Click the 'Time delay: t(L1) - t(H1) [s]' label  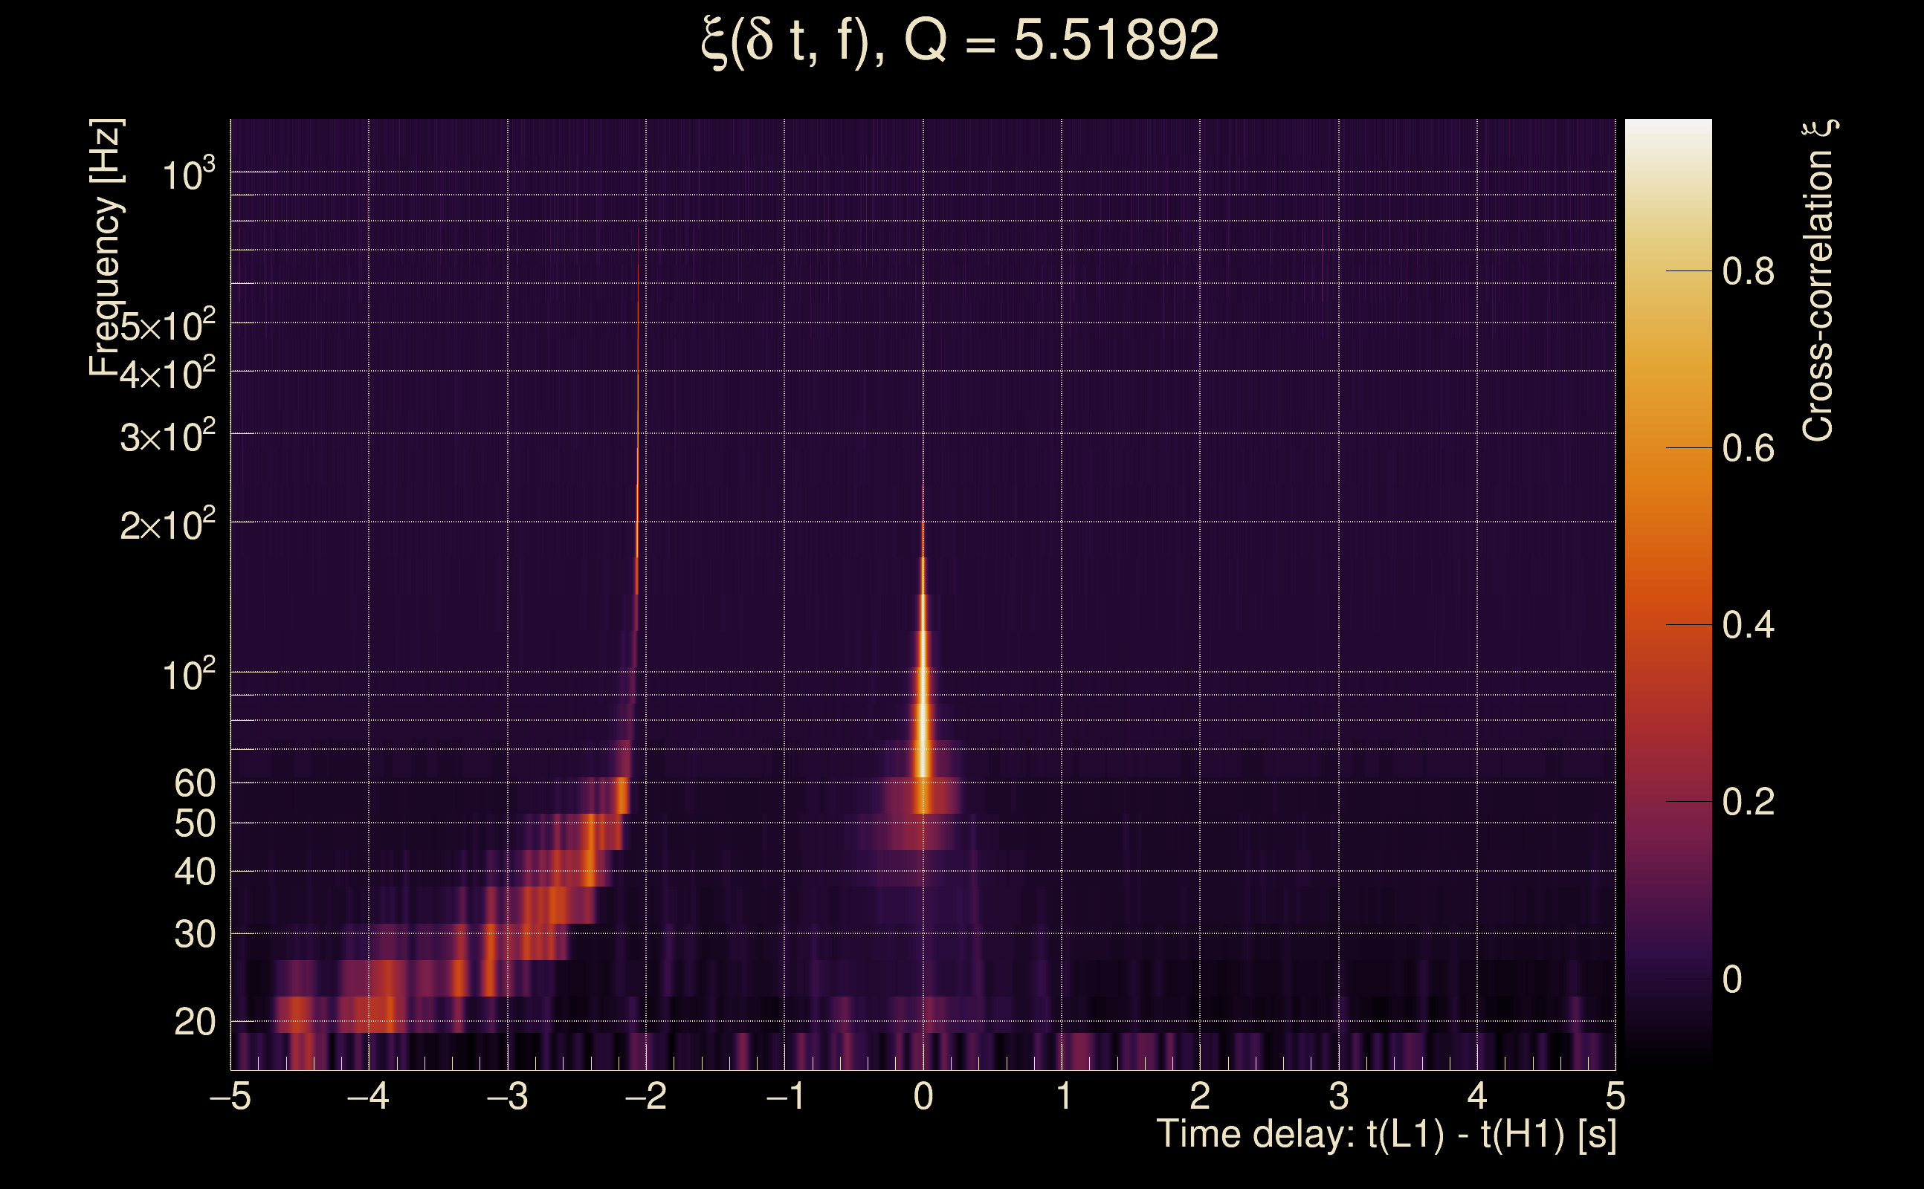point(1386,1134)
